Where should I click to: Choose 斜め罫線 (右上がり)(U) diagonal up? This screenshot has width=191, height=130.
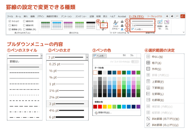coord(164,125)
